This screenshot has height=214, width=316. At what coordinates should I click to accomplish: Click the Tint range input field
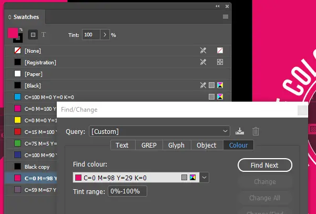(127, 191)
